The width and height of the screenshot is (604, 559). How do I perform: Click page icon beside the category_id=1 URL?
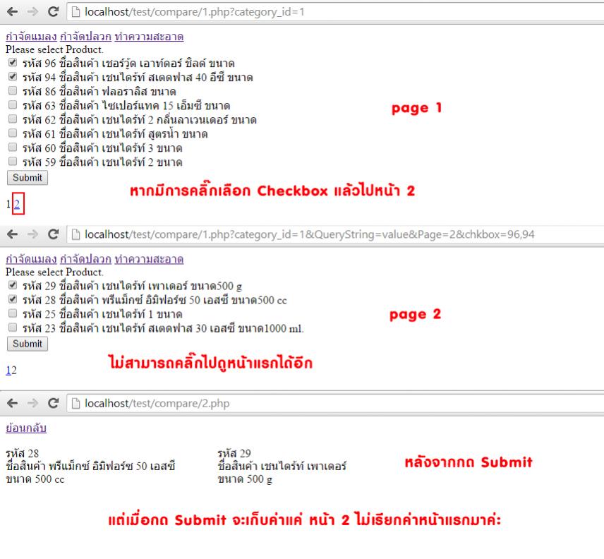pyautogui.click(x=76, y=12)
